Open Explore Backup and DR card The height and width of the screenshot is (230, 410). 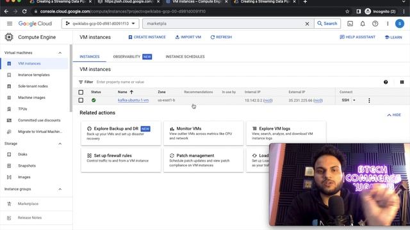tap(121, 134)
